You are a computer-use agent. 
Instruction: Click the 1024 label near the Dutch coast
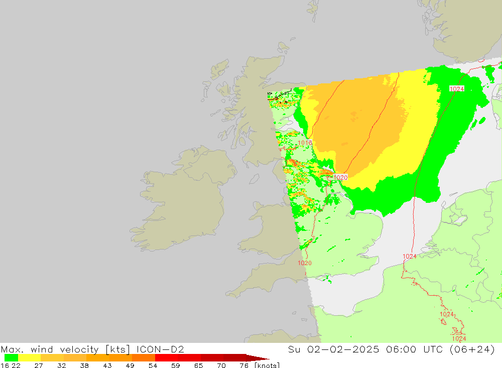click(x=410, y=256)
